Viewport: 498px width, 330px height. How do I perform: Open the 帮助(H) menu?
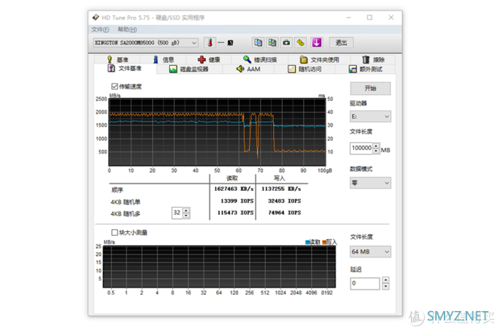(127, 29)
